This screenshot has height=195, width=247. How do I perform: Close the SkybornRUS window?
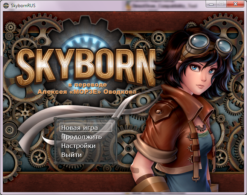click(235, 4)
